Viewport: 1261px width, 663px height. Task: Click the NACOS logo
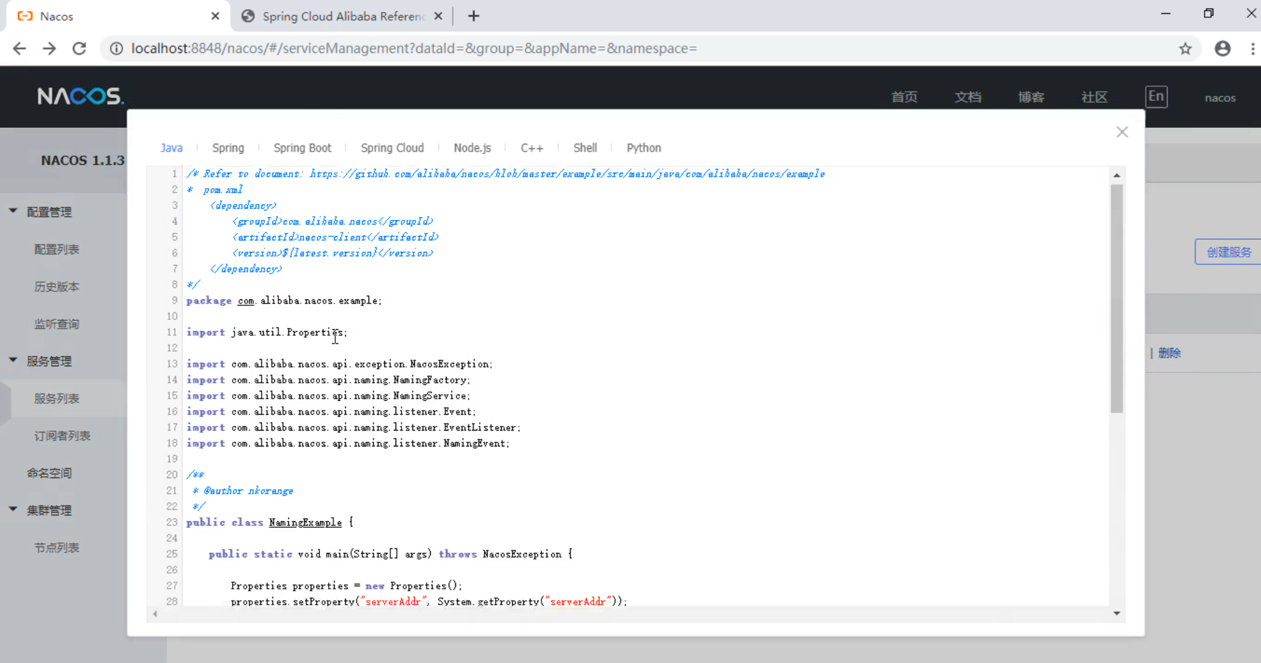[80, 97]
